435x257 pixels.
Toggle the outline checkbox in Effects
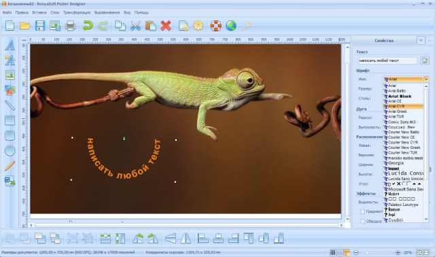362,221
